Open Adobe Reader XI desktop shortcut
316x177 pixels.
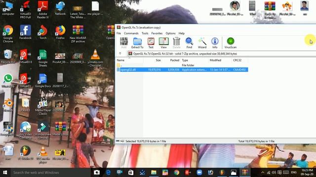click(43, 10)
